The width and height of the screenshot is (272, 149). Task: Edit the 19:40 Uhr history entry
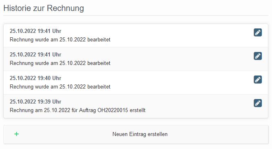[258, 80]
